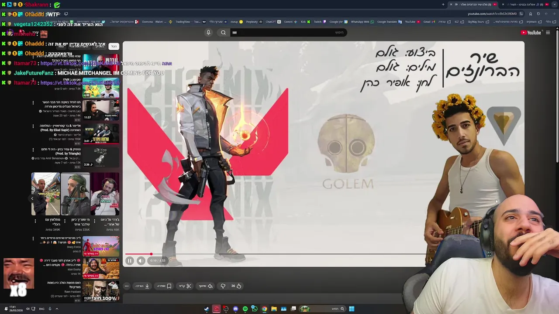Image resolution: width=559 pixels, height=314 pixels.
Task: Open the Google Translate bookmark
Action: pyautogui.click(x=389, y=22)
